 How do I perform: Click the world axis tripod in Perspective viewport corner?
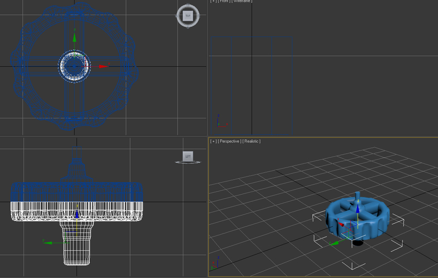click(x=216, y=265)
